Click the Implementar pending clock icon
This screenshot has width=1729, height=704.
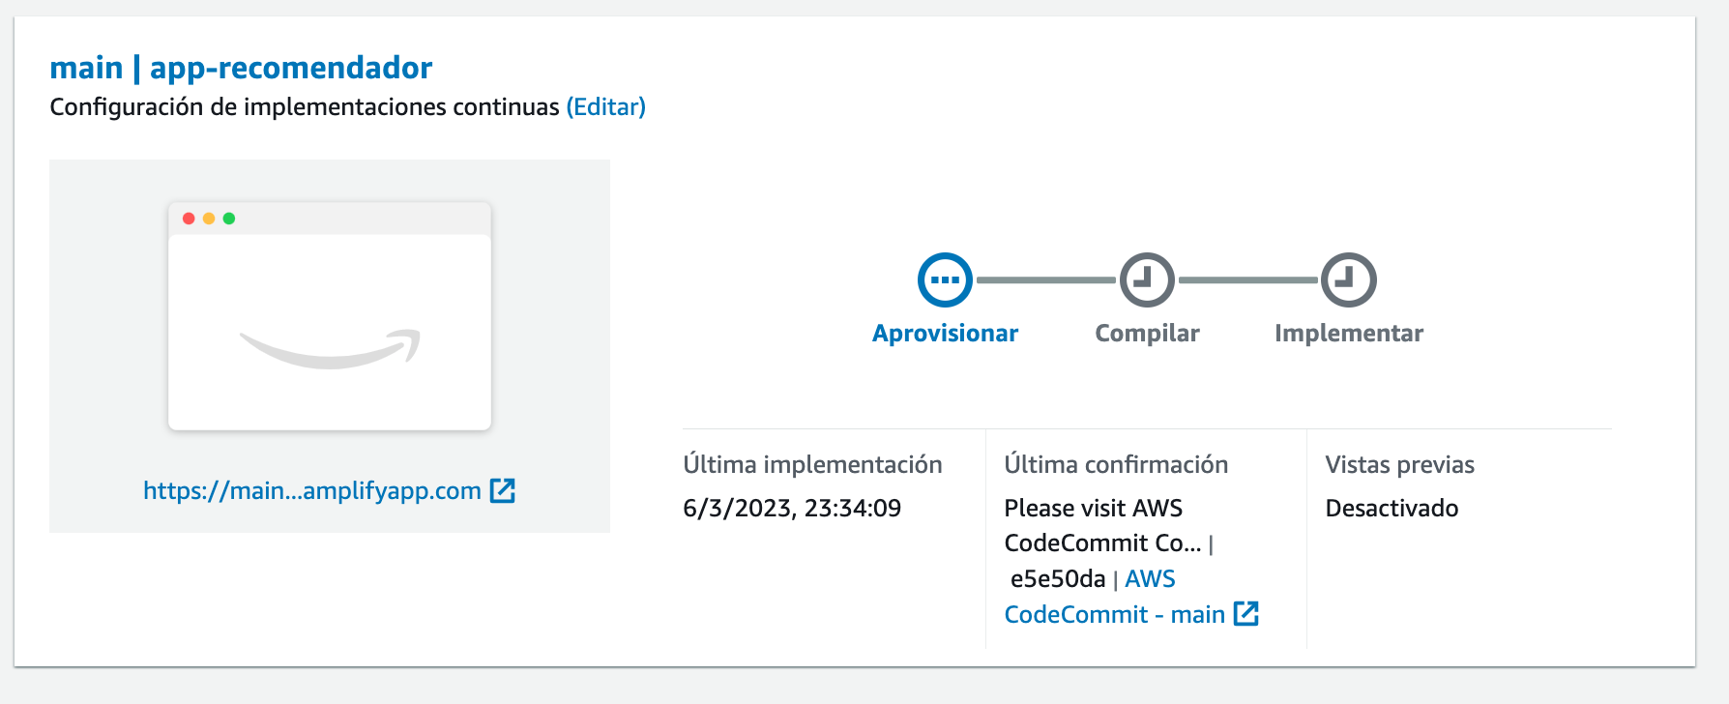(x=1349, y=279)
